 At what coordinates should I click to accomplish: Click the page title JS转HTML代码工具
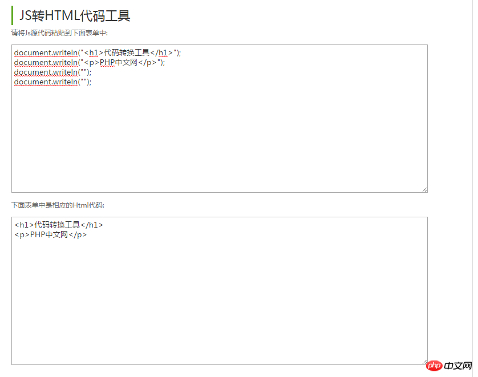(74, 15)
